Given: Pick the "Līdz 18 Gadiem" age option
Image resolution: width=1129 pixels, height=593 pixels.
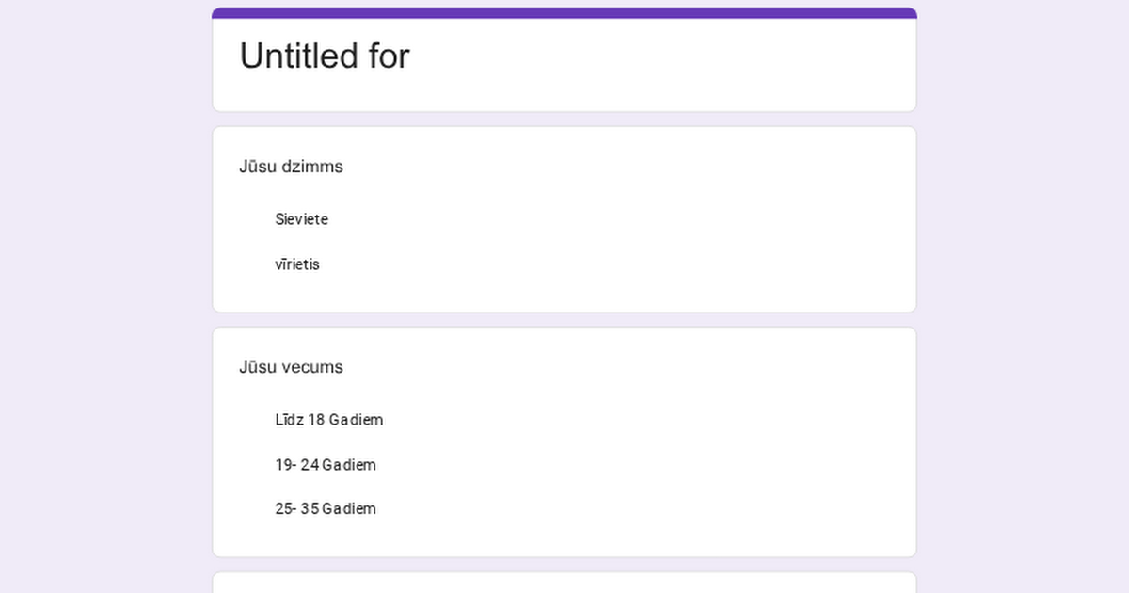Looking at the screenshot, I should [328, 420].
